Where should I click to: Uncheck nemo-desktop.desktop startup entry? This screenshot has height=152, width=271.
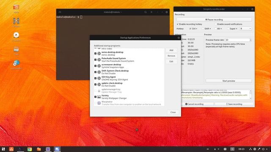95,54
